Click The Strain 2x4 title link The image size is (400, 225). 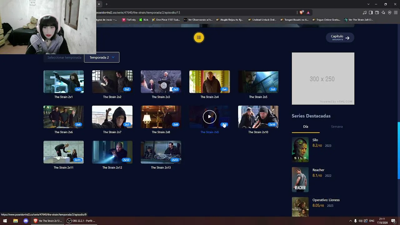click(209, 97)
